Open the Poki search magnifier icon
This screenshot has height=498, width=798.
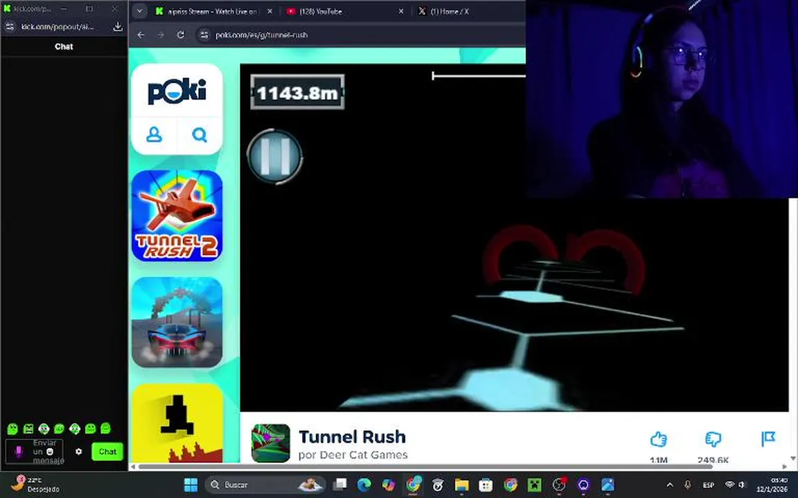199,135
